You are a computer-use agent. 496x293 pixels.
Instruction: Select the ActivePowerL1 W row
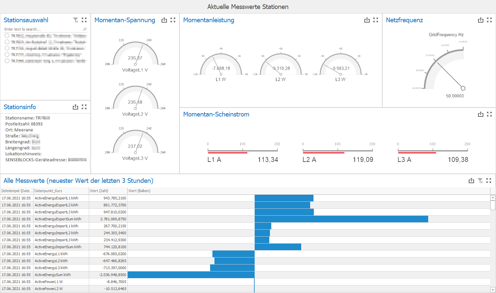(245, 282)
